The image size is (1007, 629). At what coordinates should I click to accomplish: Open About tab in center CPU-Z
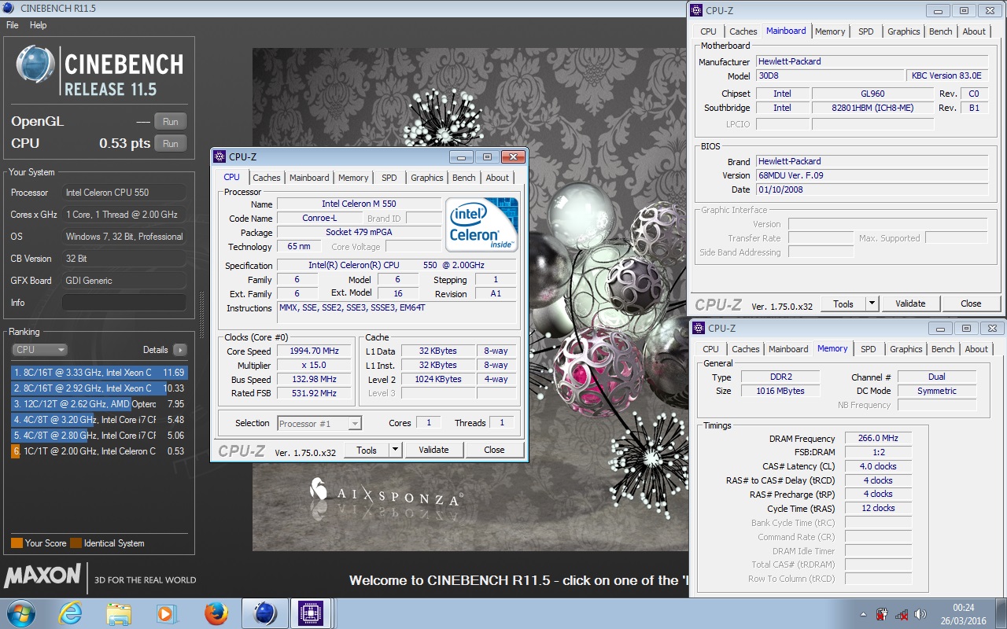point(497,178)
